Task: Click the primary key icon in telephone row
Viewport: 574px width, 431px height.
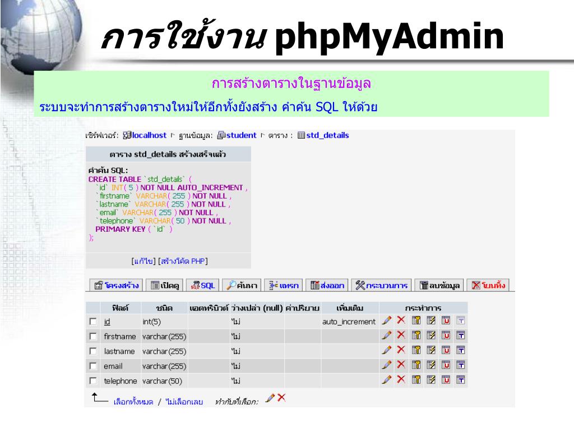Action: pos(416,380)
